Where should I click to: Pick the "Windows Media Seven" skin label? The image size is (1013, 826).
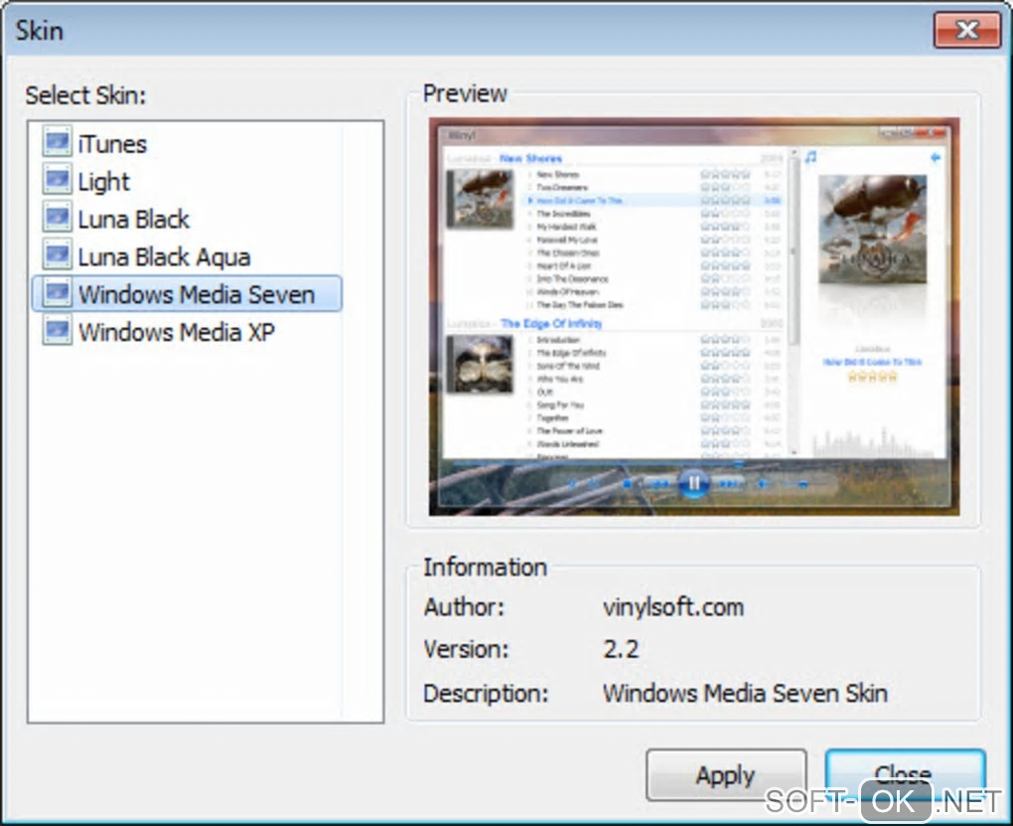[x=197, y=294]
